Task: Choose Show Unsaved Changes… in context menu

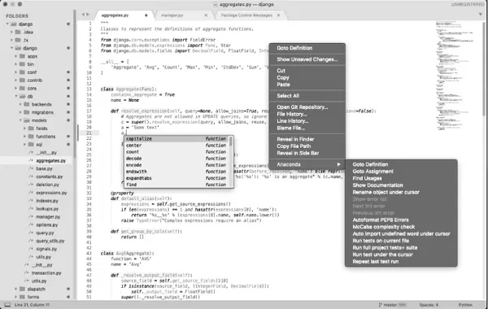Action: (x=307, y=59)
